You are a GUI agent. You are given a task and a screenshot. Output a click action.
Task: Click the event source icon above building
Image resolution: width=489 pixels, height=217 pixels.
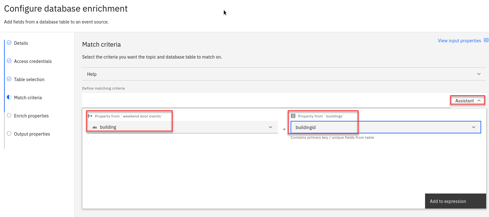[90, 116]
